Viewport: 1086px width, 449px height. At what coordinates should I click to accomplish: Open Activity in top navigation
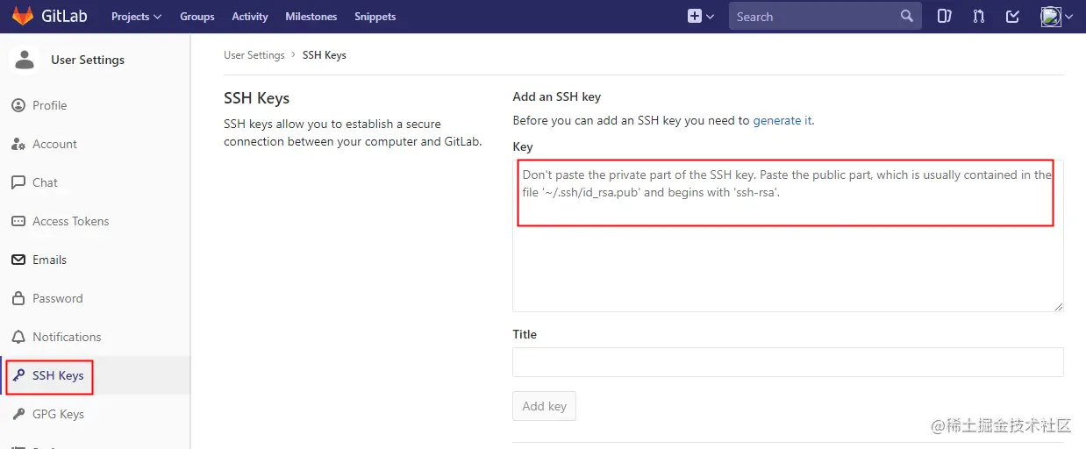click(250, 17)
